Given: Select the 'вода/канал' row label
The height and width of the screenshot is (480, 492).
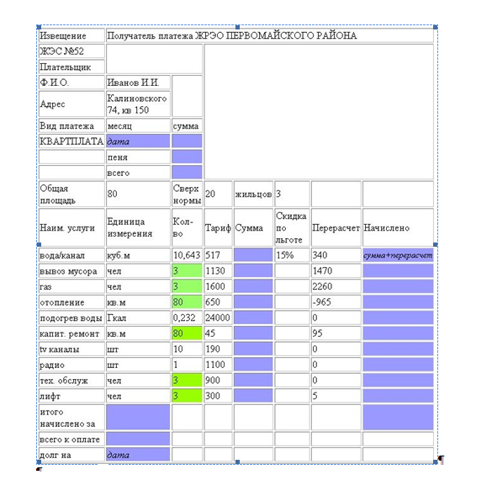Looking at the screenshot, I should [x=71, y=255].
